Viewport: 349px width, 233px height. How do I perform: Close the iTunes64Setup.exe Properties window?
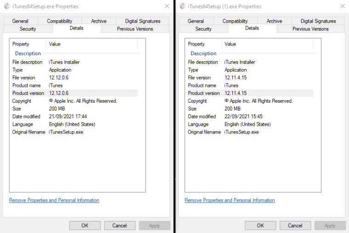coord(167,6)
